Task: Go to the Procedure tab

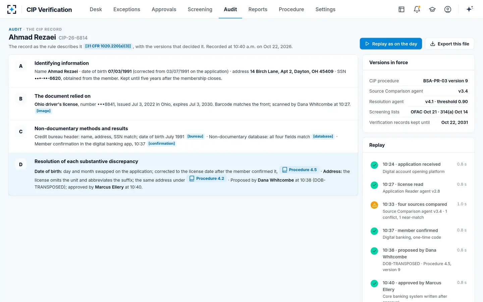Action: (291, 9)
